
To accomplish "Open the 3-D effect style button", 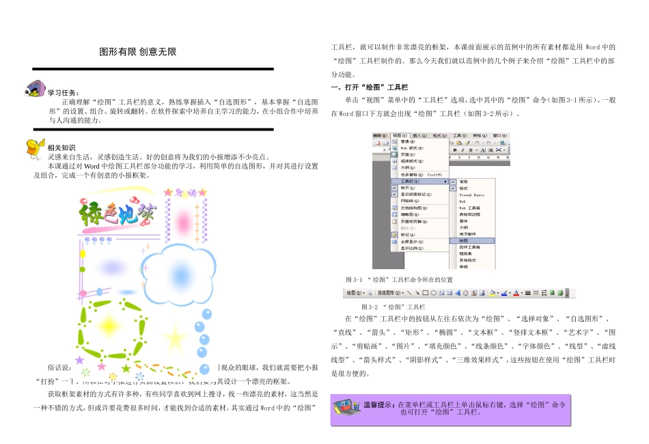I will click(x=560, y=292).
